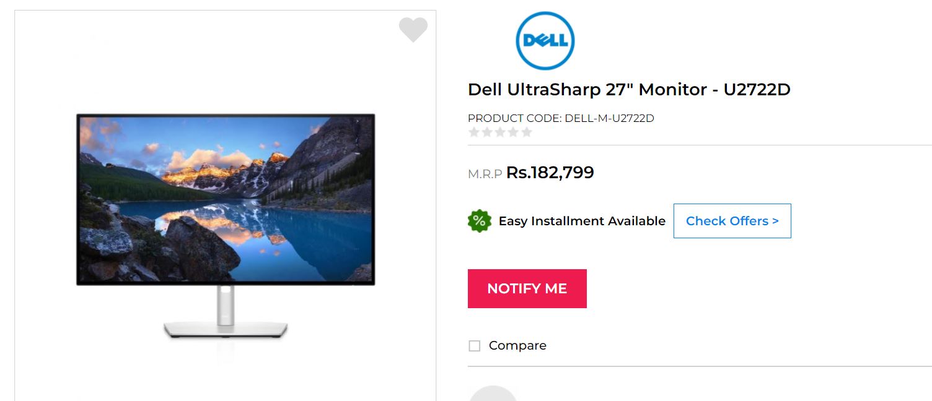Screen dimensions: 932x401
Task: Click the M.R.P label
Action: point(485,175)
